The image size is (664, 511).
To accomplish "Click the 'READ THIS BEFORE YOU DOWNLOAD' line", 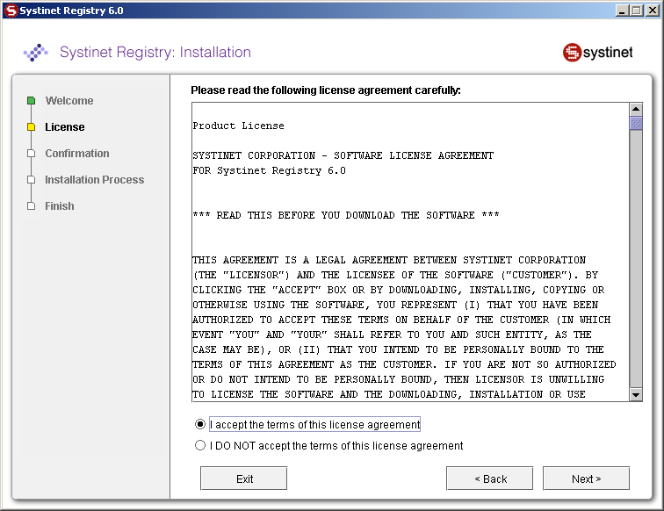I will (x=345, y=215).
